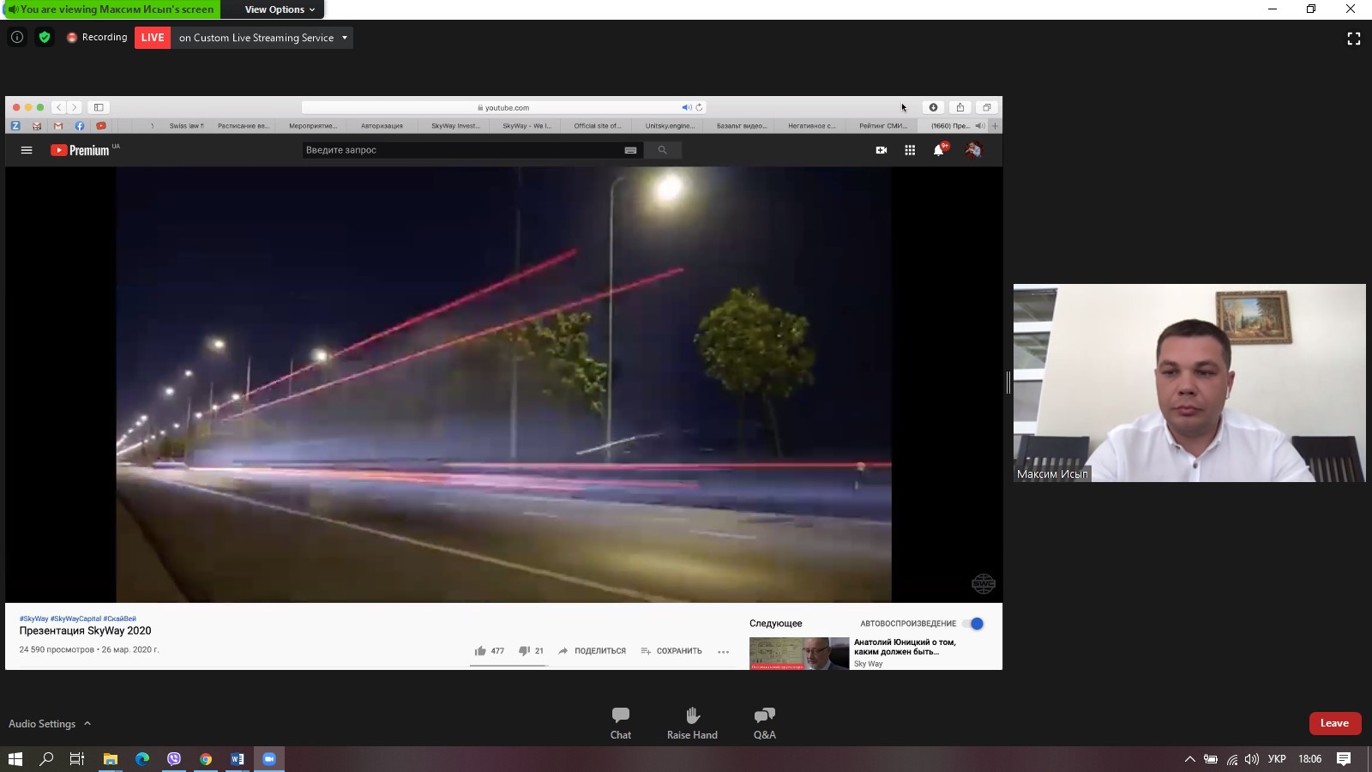Viewport: 1372px width, 772px height.
Task: Leave the meeting
Action: point(1334,723)
